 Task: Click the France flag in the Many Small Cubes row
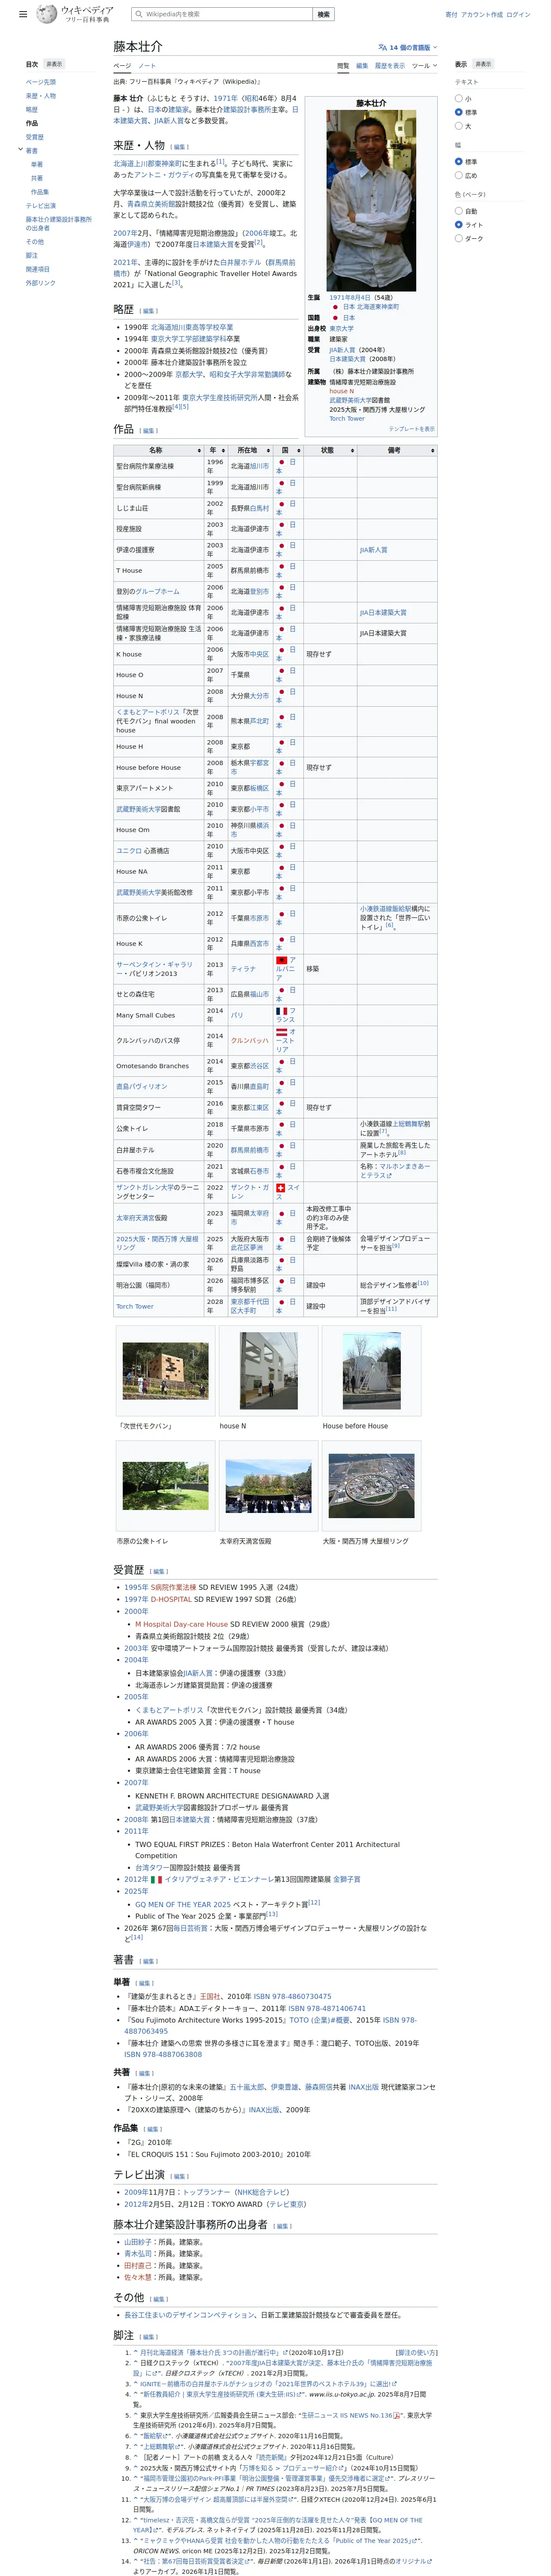(282, 1011)
